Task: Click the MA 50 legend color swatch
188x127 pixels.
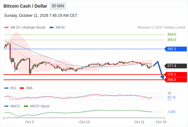Action: (x=52, y=28)
